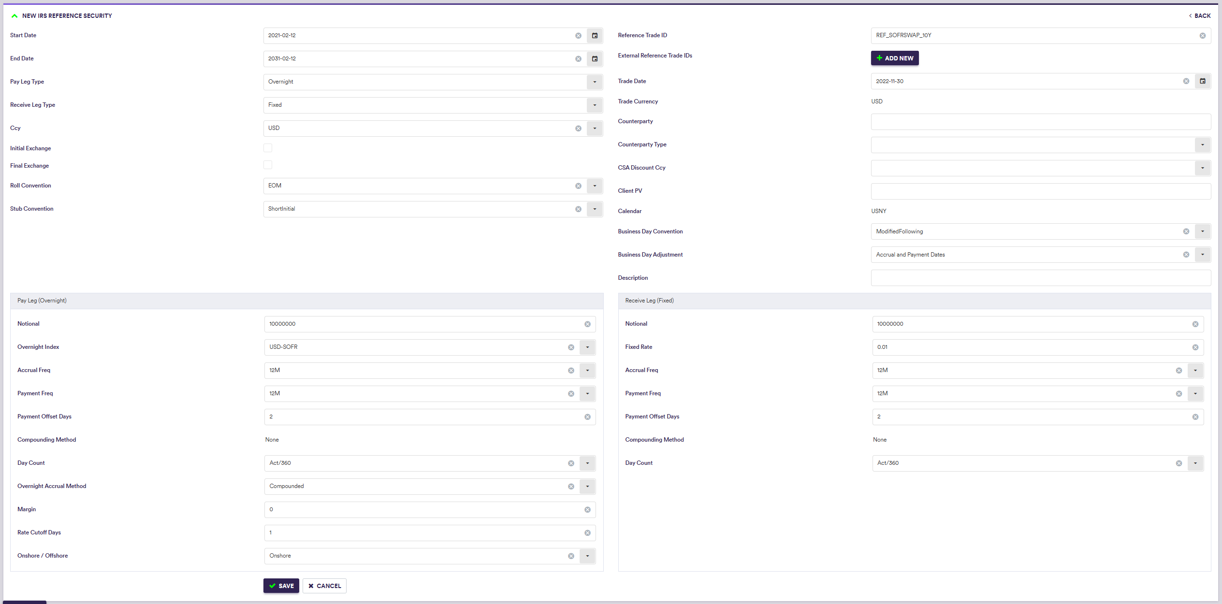Collapse the New IRS Reference Security section
The image size is (1222, 604).
click(15, 16)
